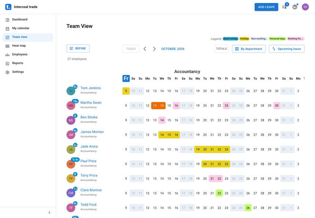Select Tom Jenkins holiday on day 9
Viewport: 315px width, 218px height.
tap(126, 91)
